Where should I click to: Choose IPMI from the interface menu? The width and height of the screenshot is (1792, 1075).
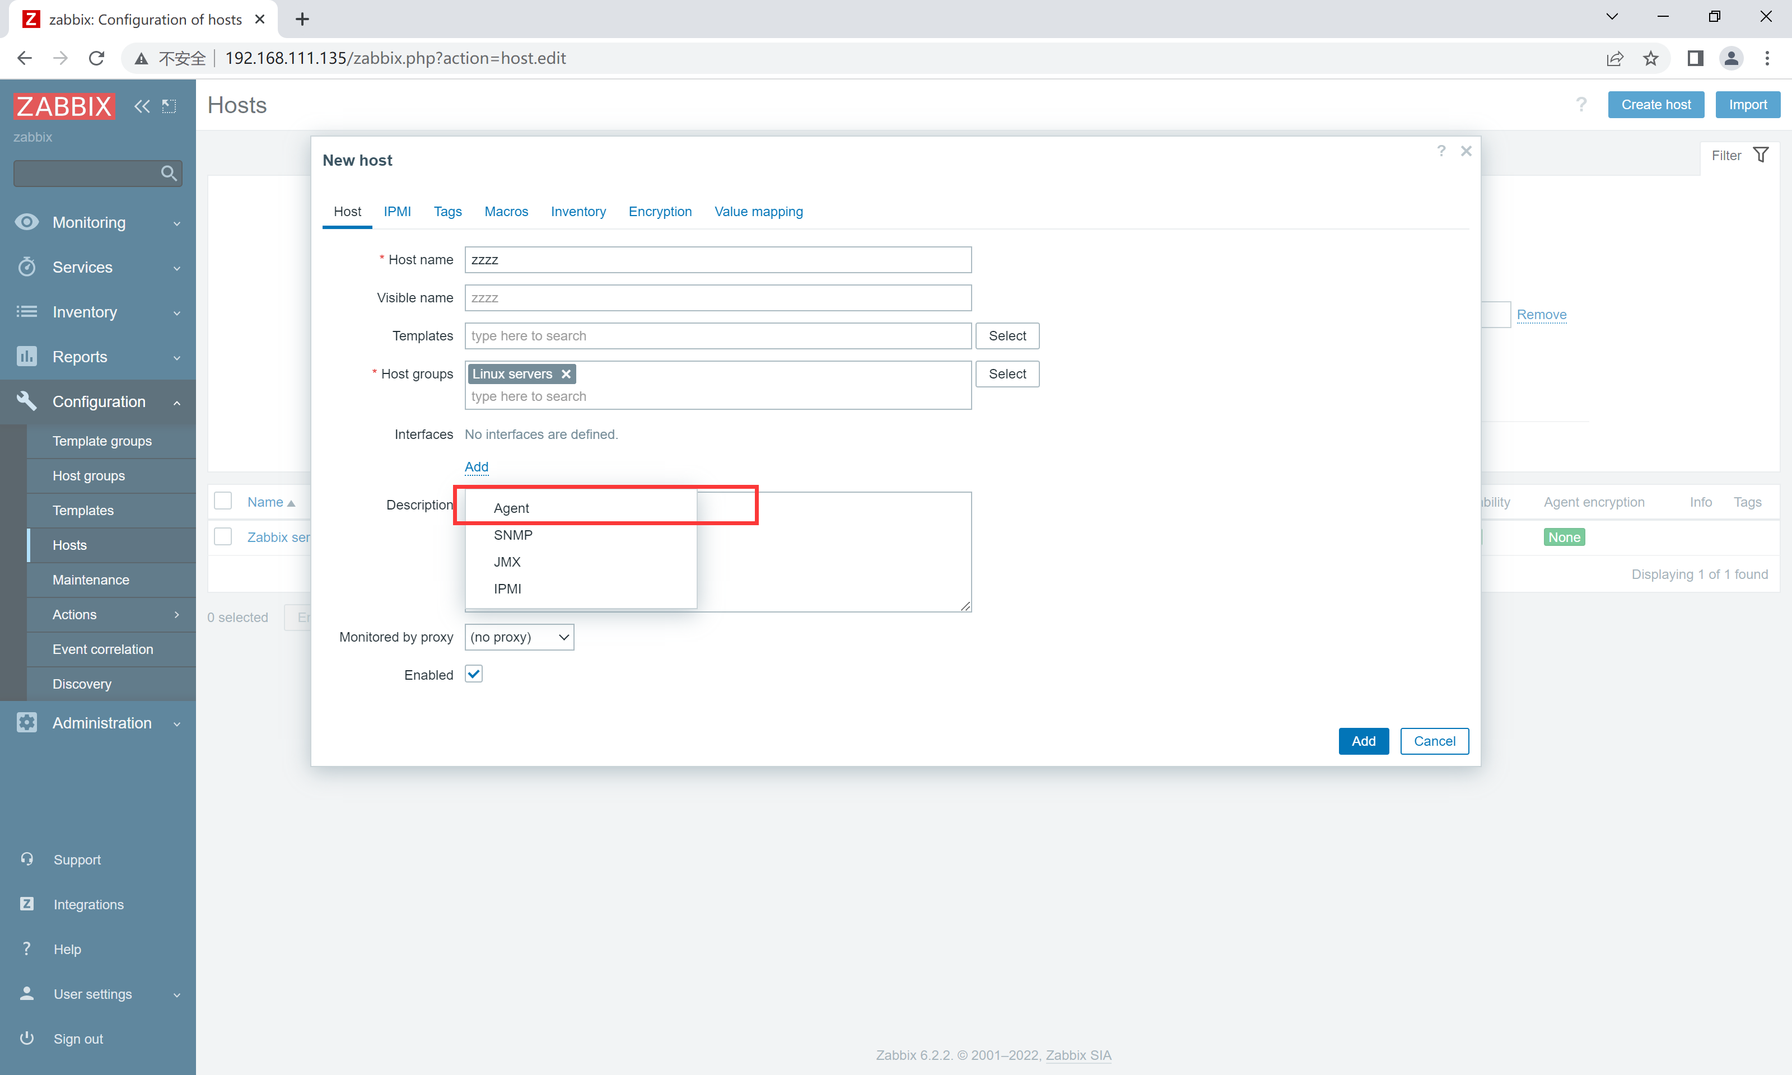click(x=581, y=589)
